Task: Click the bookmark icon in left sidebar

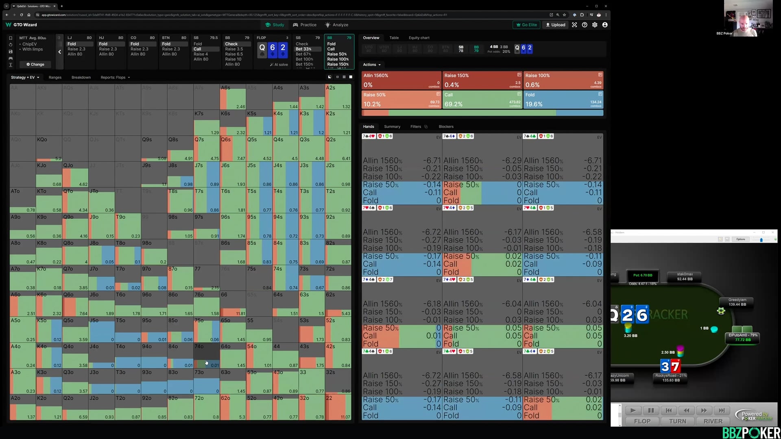Action: tap(11, 38)
